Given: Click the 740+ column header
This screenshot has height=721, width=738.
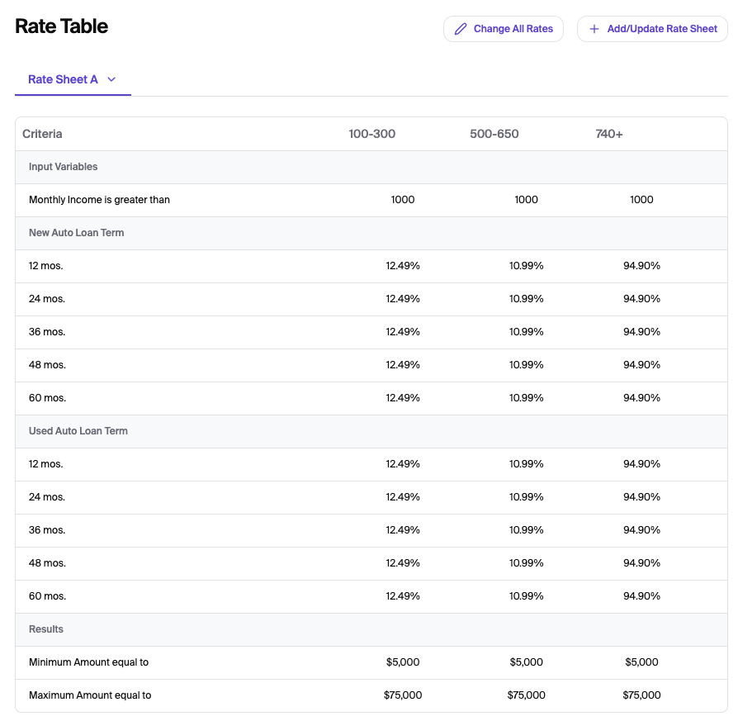Looking at the screenshot, I should (609, 134).
